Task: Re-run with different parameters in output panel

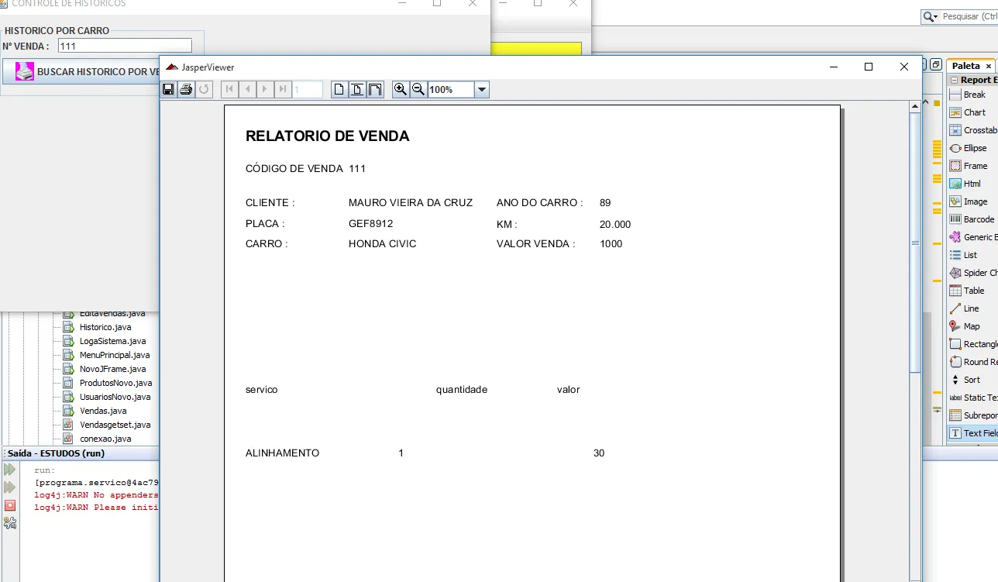Action: click(x=9, y=487)
